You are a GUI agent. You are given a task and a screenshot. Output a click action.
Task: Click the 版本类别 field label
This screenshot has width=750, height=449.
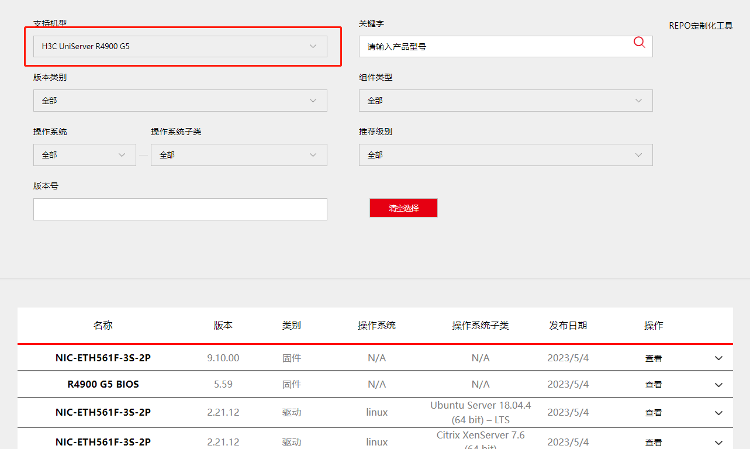tap(50, 77)
